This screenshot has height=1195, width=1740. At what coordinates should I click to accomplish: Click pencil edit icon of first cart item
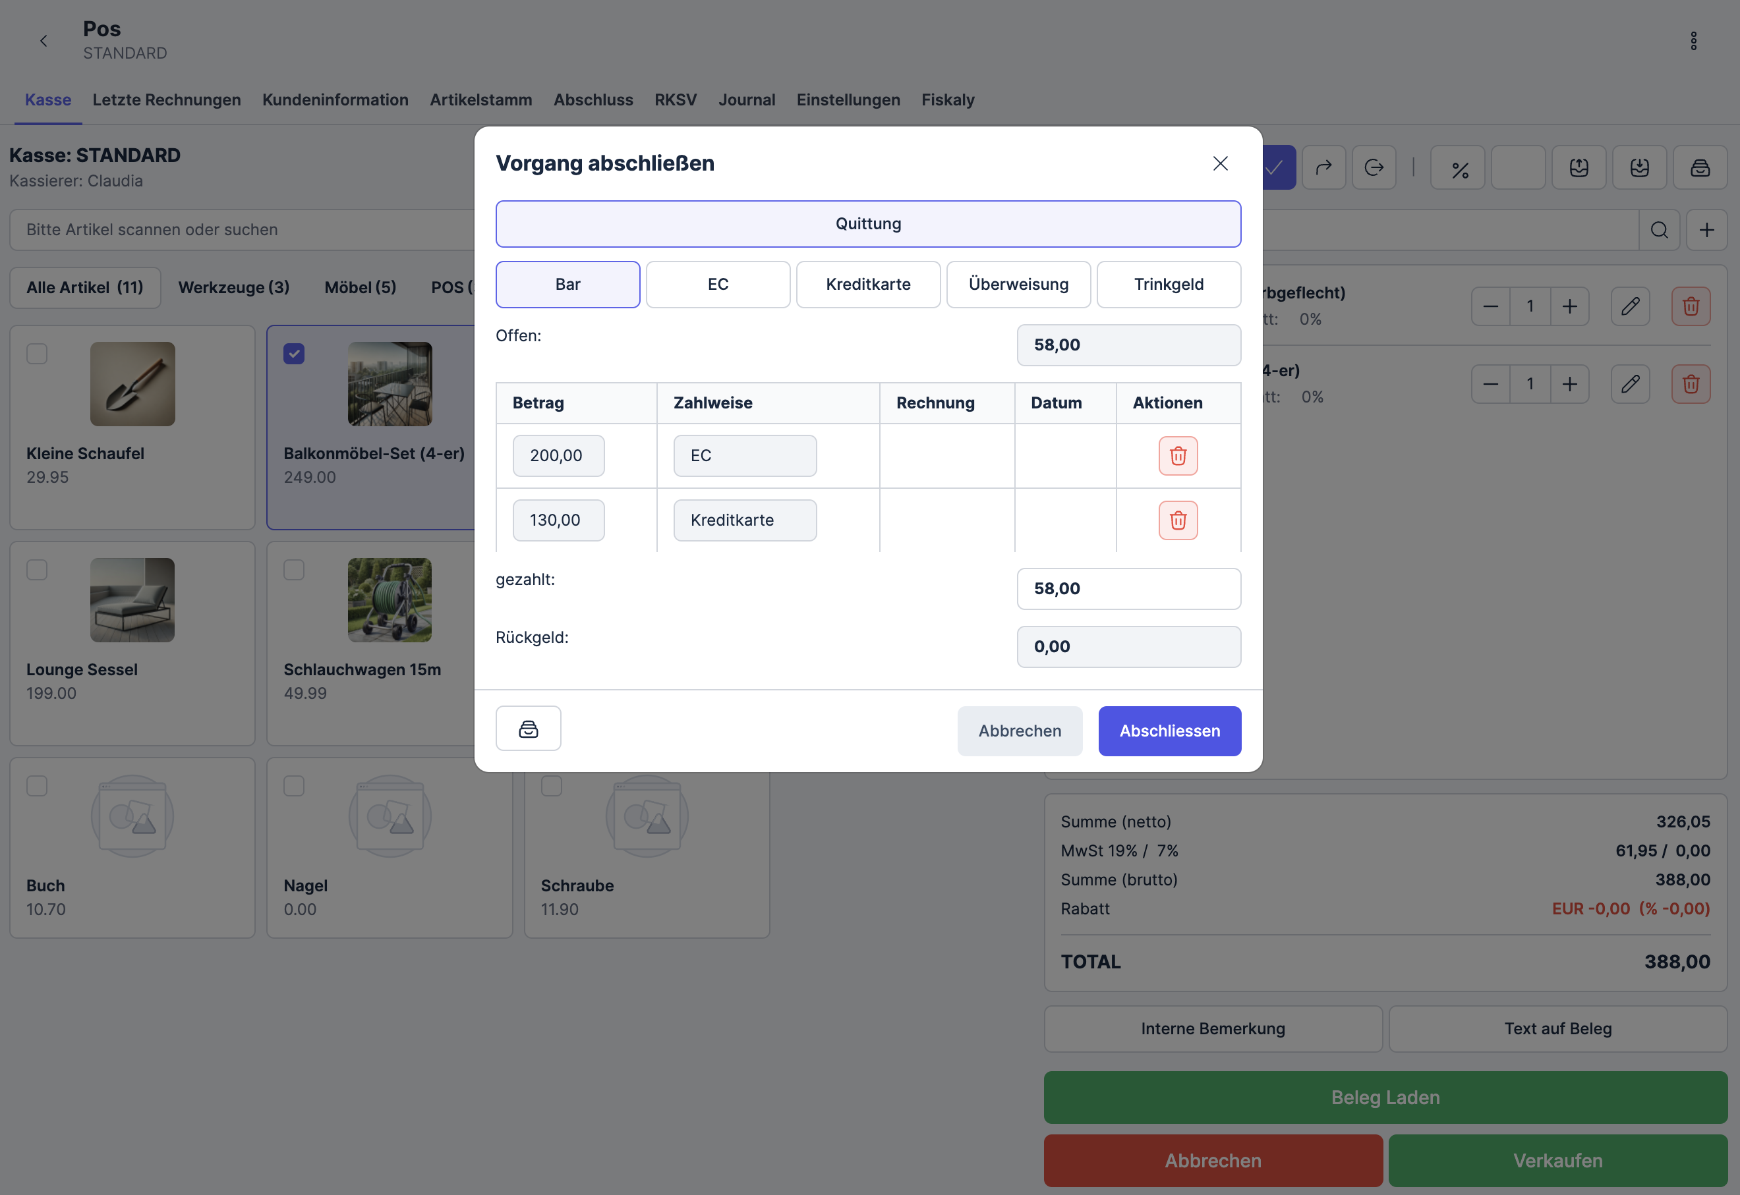coord(1630,306)
